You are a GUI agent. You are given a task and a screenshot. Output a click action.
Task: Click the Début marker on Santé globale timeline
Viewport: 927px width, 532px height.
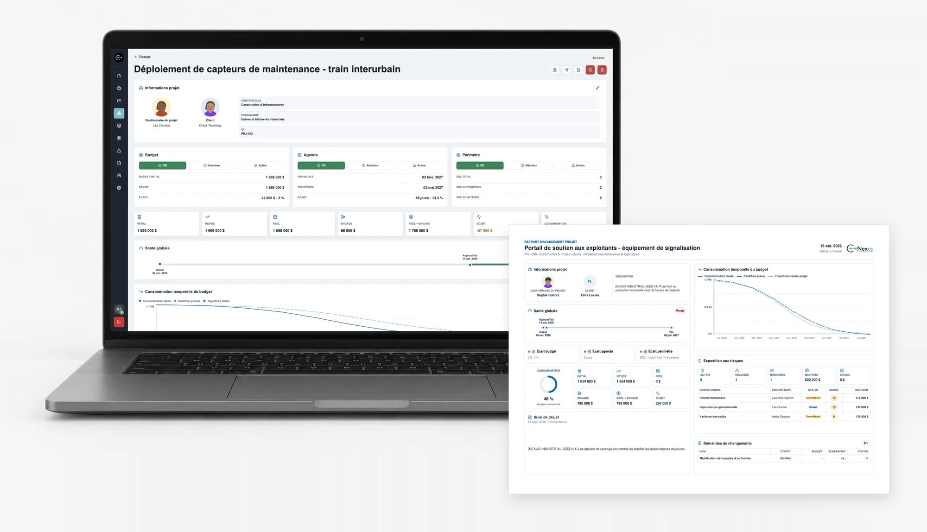160,264
